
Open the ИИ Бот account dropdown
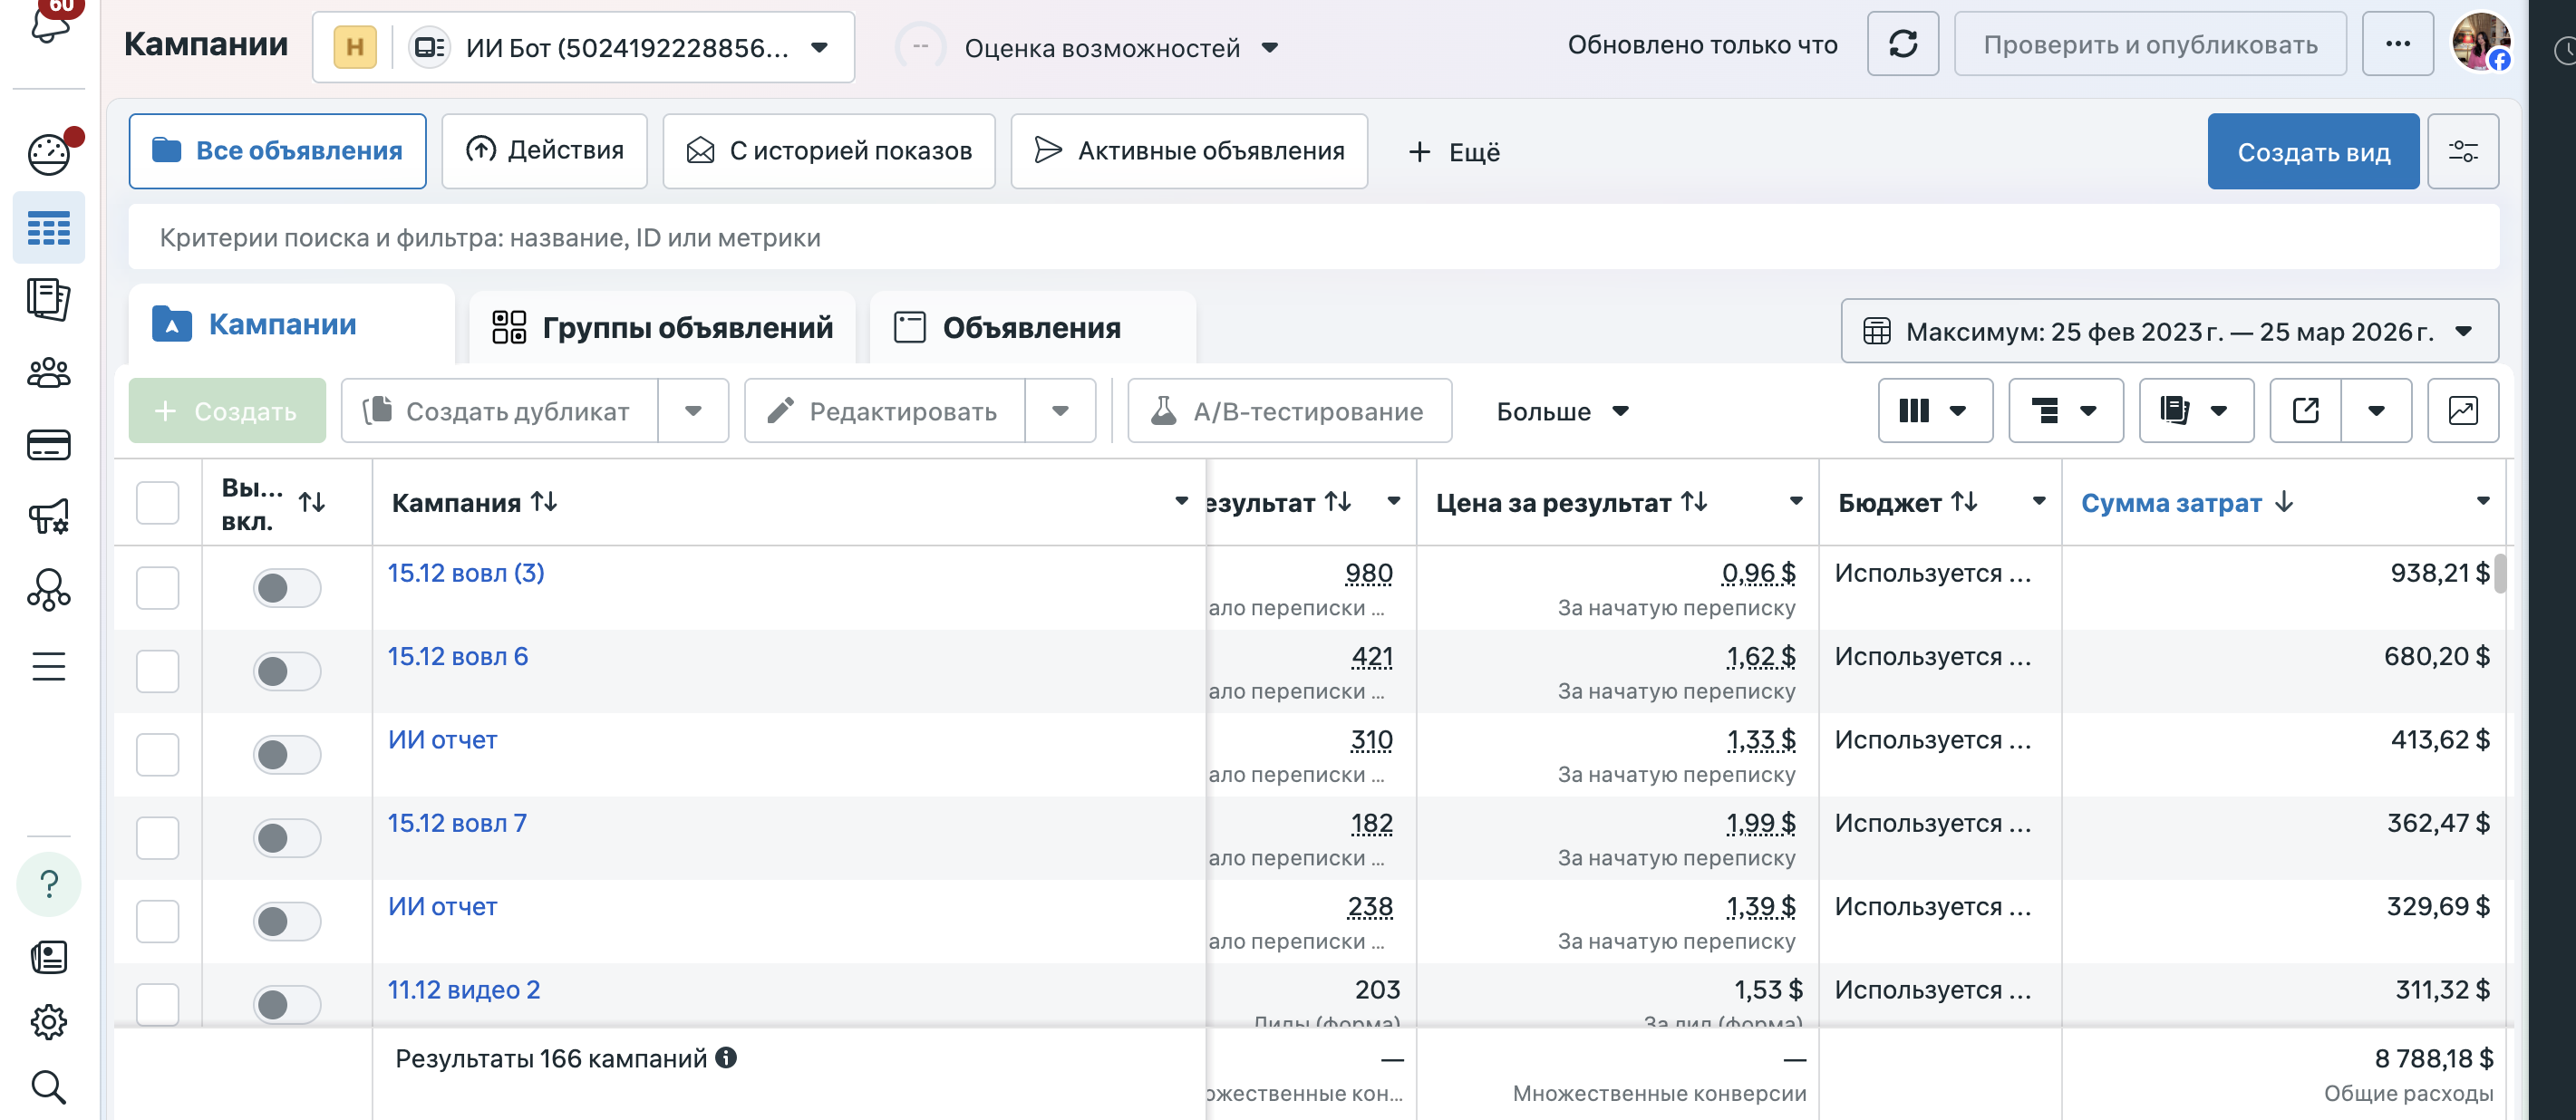(x=583, y=47)
